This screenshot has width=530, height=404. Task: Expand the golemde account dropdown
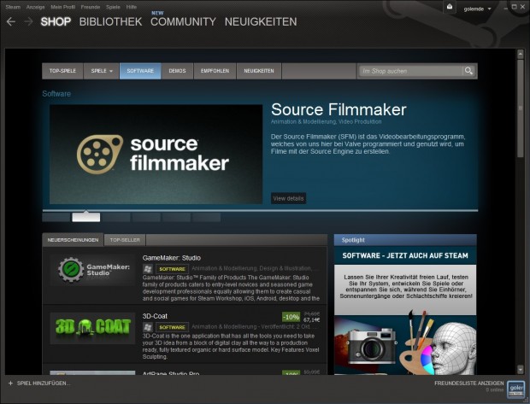(x=477, y=9)
